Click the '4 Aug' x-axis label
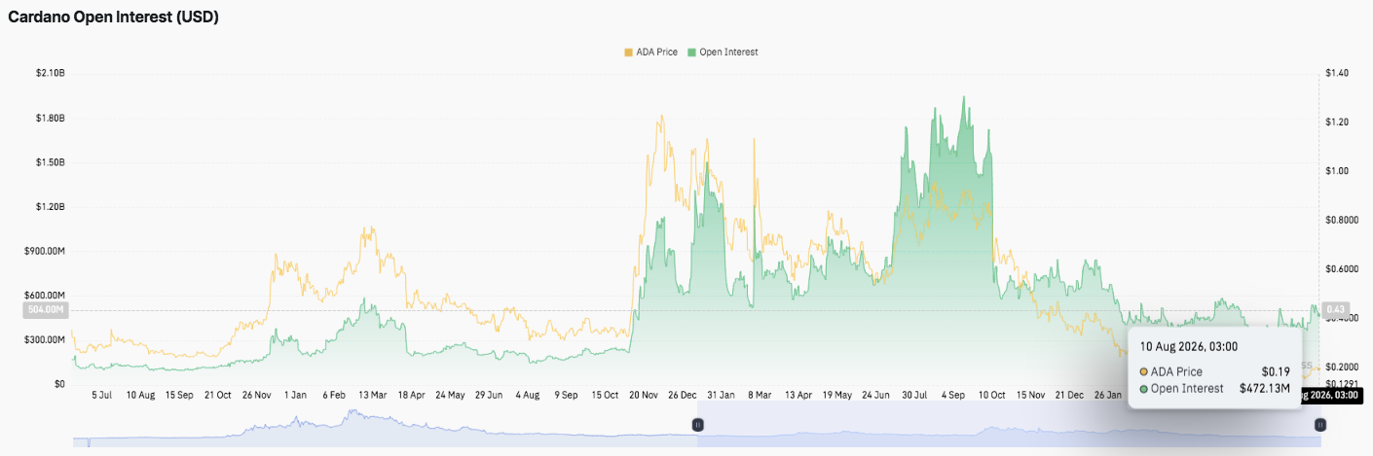Viewport: 1373px width, 456px height. 527,396
